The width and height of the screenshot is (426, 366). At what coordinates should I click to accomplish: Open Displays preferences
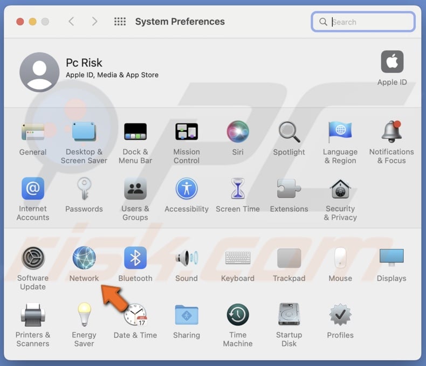(x=391, y=259)
